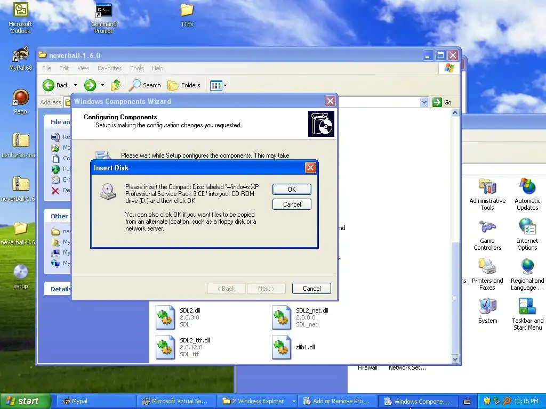The height and width of the screenshot is (409, 546).
Task: Open the Help menu
Action: [x=157, y=68]
